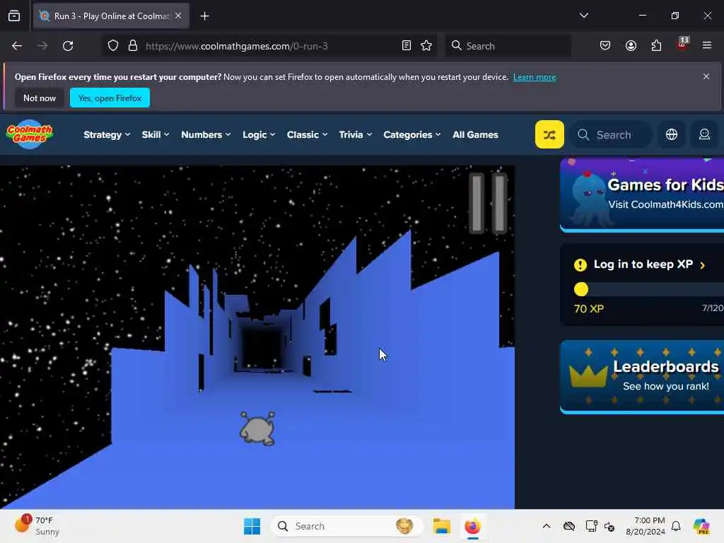Expand the Logic menu

[259, 134]
